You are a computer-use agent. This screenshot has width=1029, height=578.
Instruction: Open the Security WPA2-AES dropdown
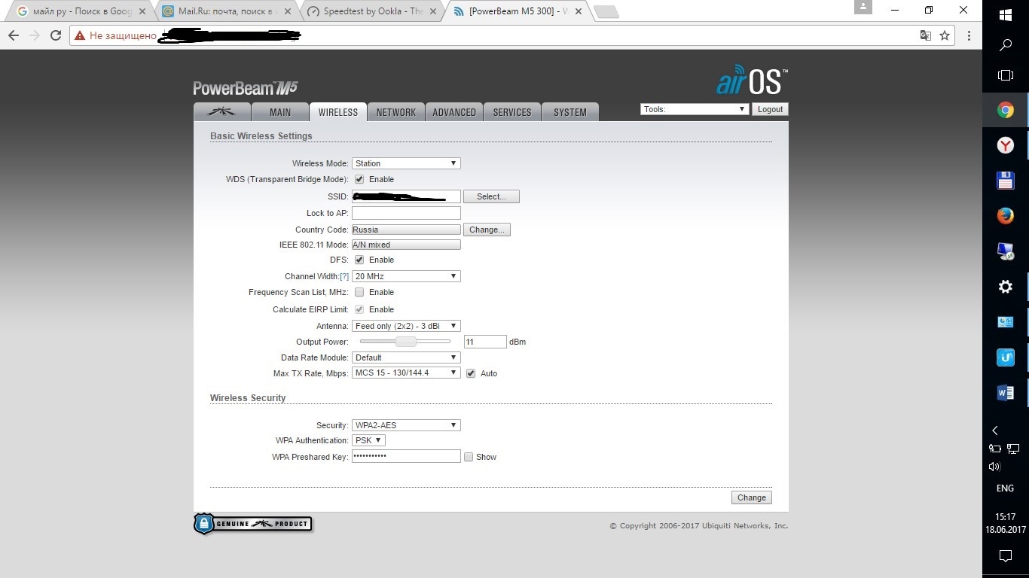pos(405,425)
